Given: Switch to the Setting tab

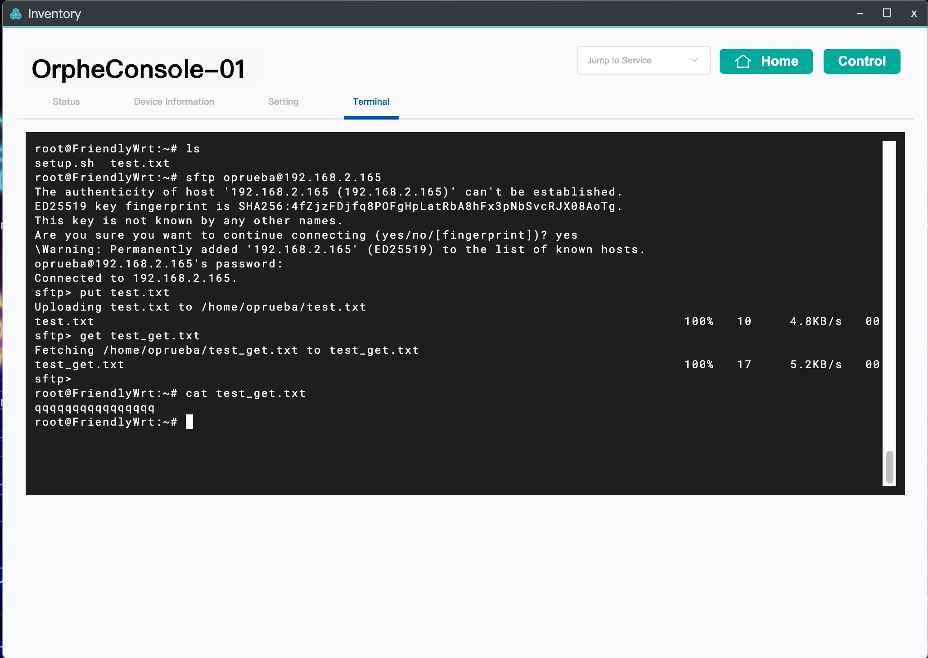Looking at the screenshot, I should [x=283, y=102].
